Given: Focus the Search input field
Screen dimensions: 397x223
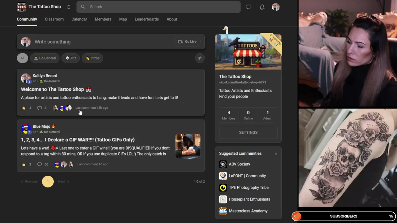Looking at the screenshot, I should pos(158,7).
